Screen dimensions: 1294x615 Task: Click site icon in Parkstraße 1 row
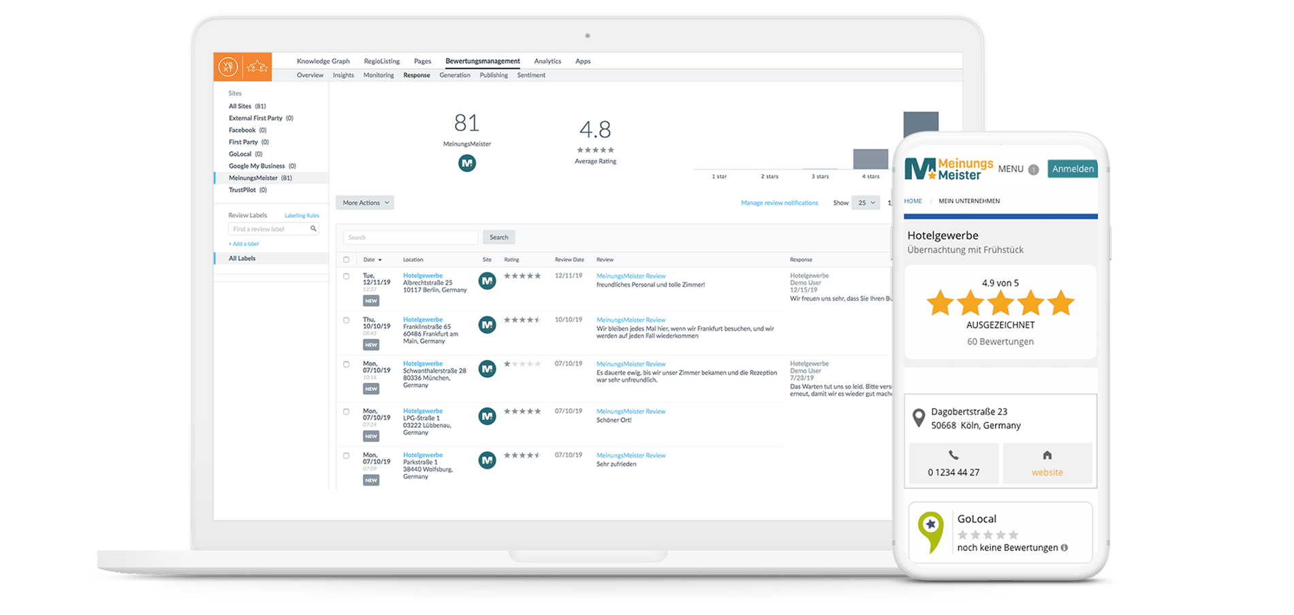[x=487, y=460]
